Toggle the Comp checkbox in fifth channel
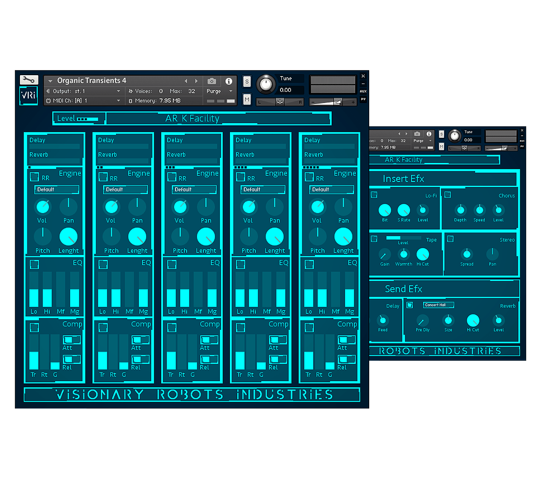 coord(309,328)
